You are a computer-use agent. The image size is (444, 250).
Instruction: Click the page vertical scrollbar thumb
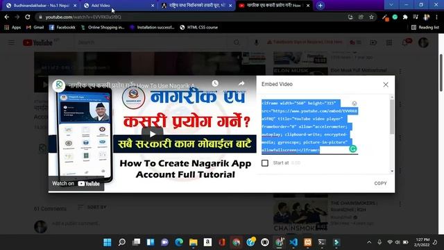(441, 72)
